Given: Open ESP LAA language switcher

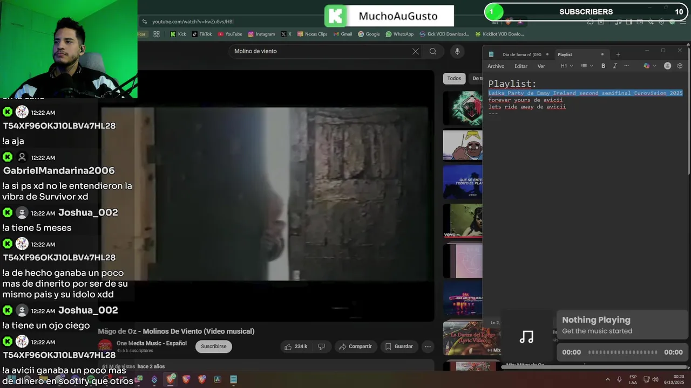Looking at the screenshot, I should (633, 379).
